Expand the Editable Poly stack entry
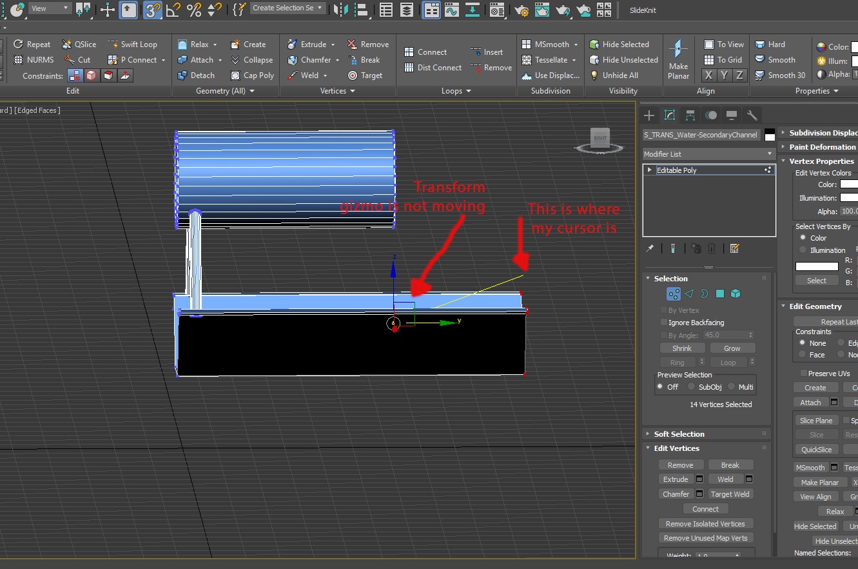The width and height of the screenshot is (858, 569). point(649,170)
